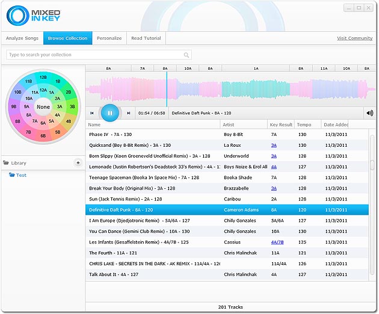This screenshot has width=379, height=314.
Task: Click the 01:54 / 06:50 time display
Action: 152,113
